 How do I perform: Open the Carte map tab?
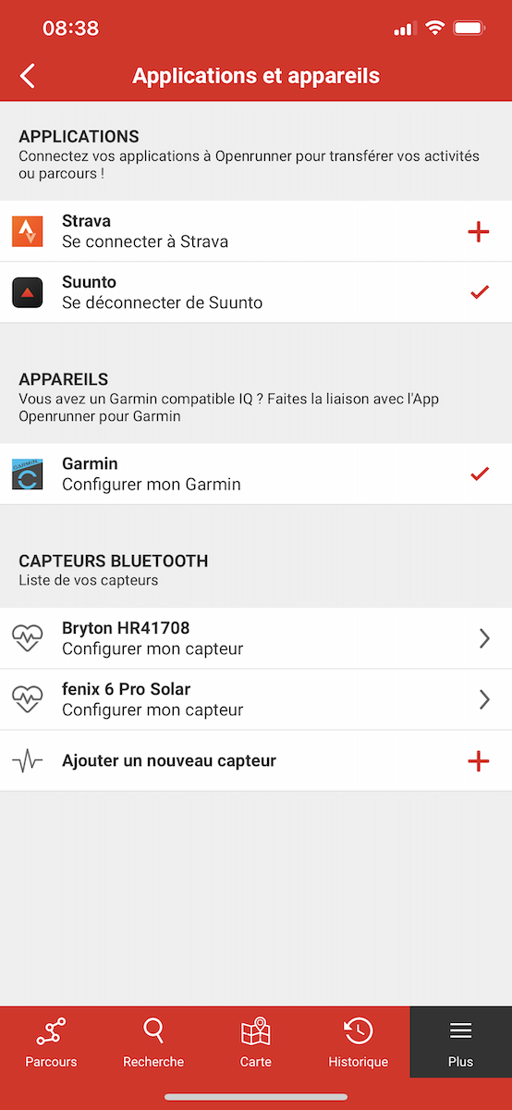click(x=256, y=1042)
